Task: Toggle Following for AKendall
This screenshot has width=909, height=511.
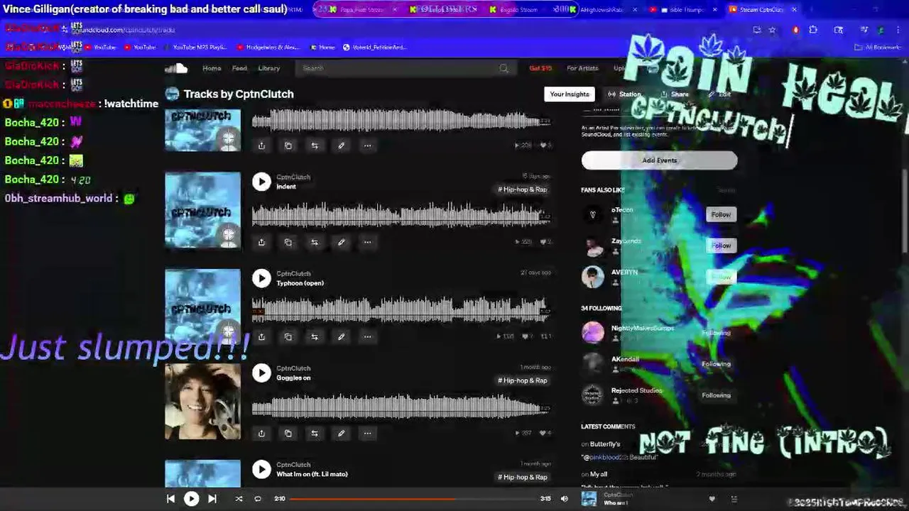Action: coord(716,364)
